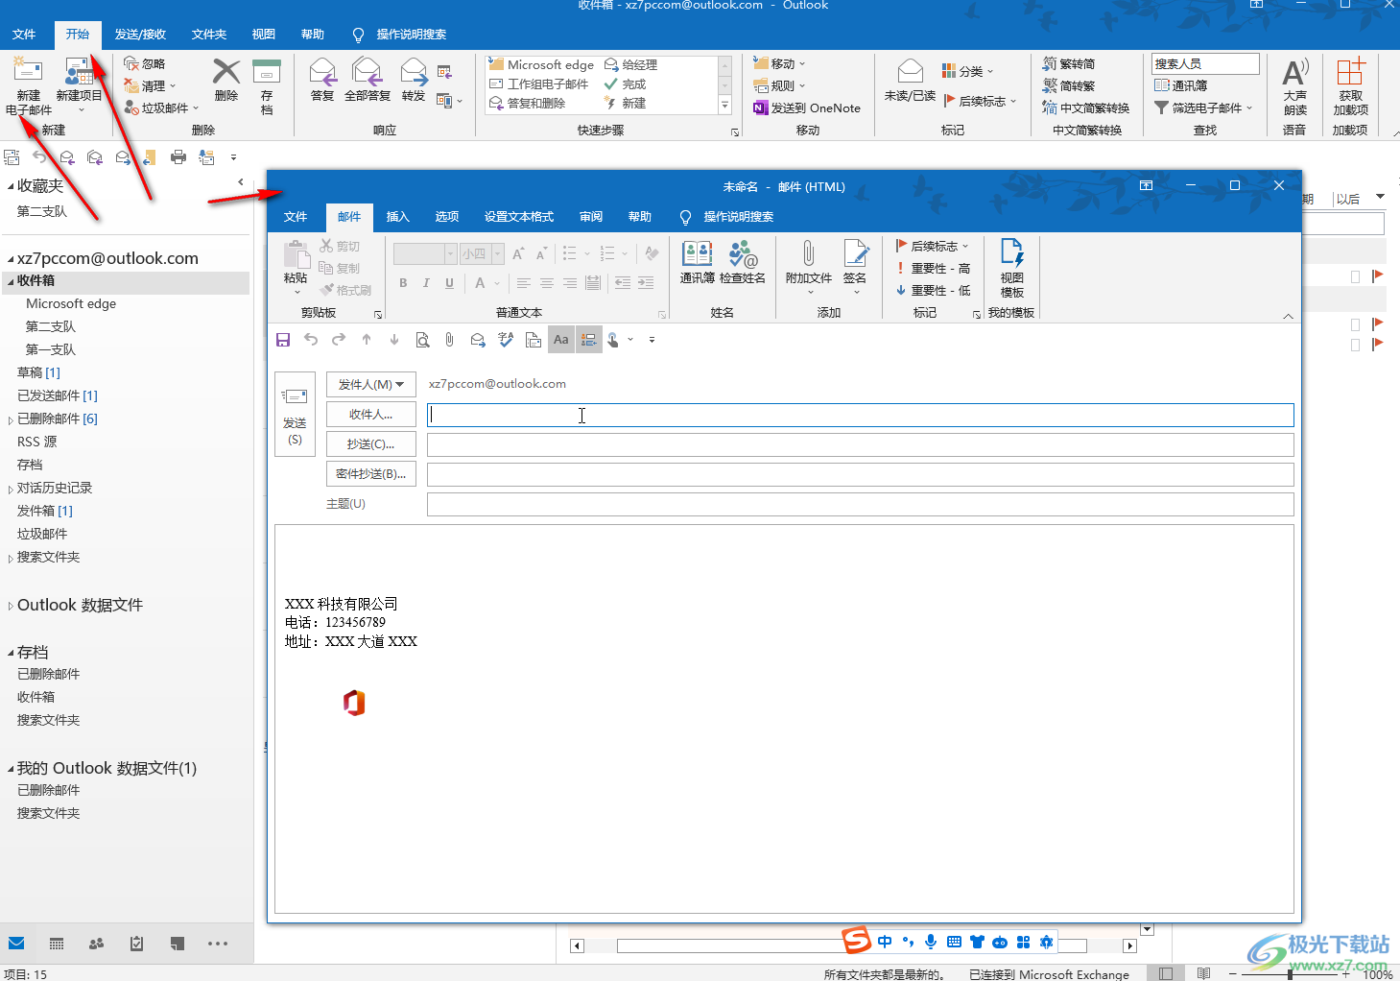
Task: Click the 密件抄送(B)... button
Action: pyautogui.click(x=371, y=473)
